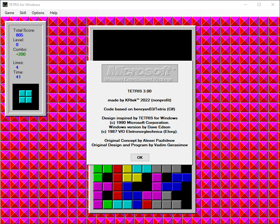Click '(c) 1990 Microsoft Corporation.' text
This screenshot has height=224, width=280.
pyautogui.click(x=139, y=123)
